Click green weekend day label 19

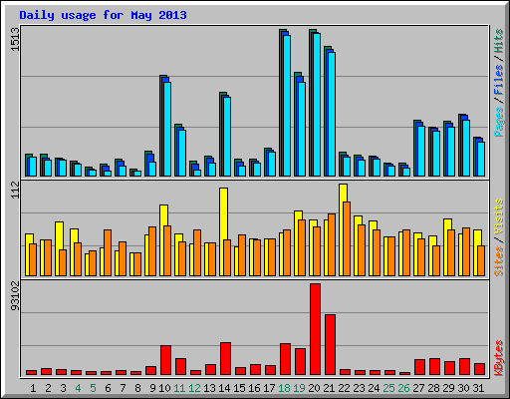pos(299,388)
